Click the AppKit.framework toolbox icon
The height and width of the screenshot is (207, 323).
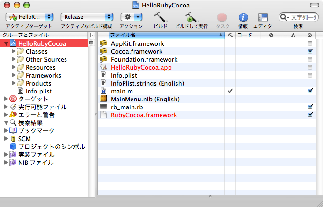[103, 43]
